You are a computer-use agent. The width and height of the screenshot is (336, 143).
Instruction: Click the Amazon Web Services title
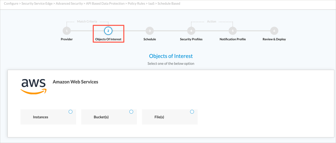(x=75, y=82)
